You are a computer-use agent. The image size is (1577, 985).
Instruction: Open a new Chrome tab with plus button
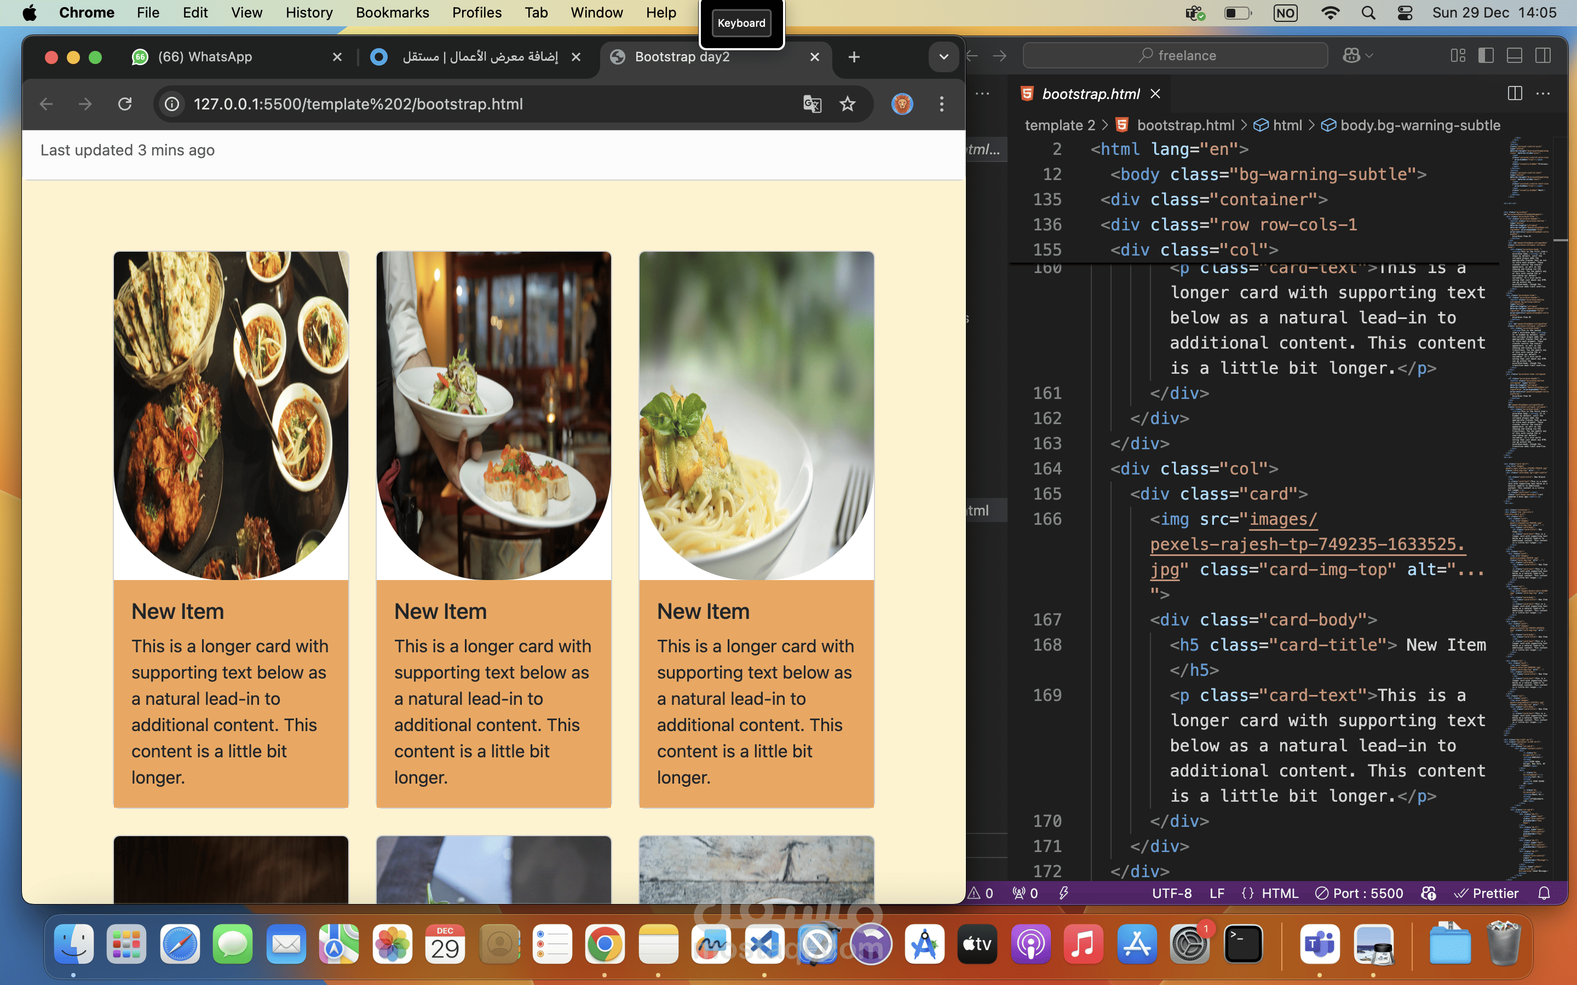click(854, 57)
